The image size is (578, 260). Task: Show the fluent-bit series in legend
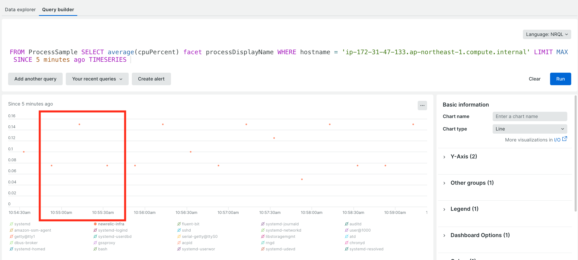pyautogui.click(x=188, y=224)
